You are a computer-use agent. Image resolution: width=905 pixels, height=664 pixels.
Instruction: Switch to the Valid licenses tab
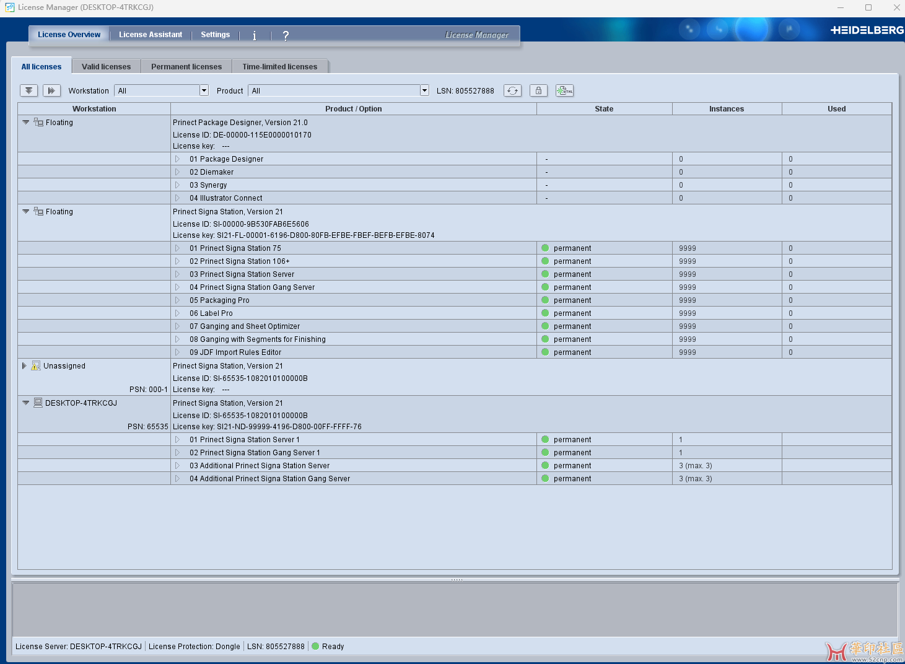click(x=107, y=66)
